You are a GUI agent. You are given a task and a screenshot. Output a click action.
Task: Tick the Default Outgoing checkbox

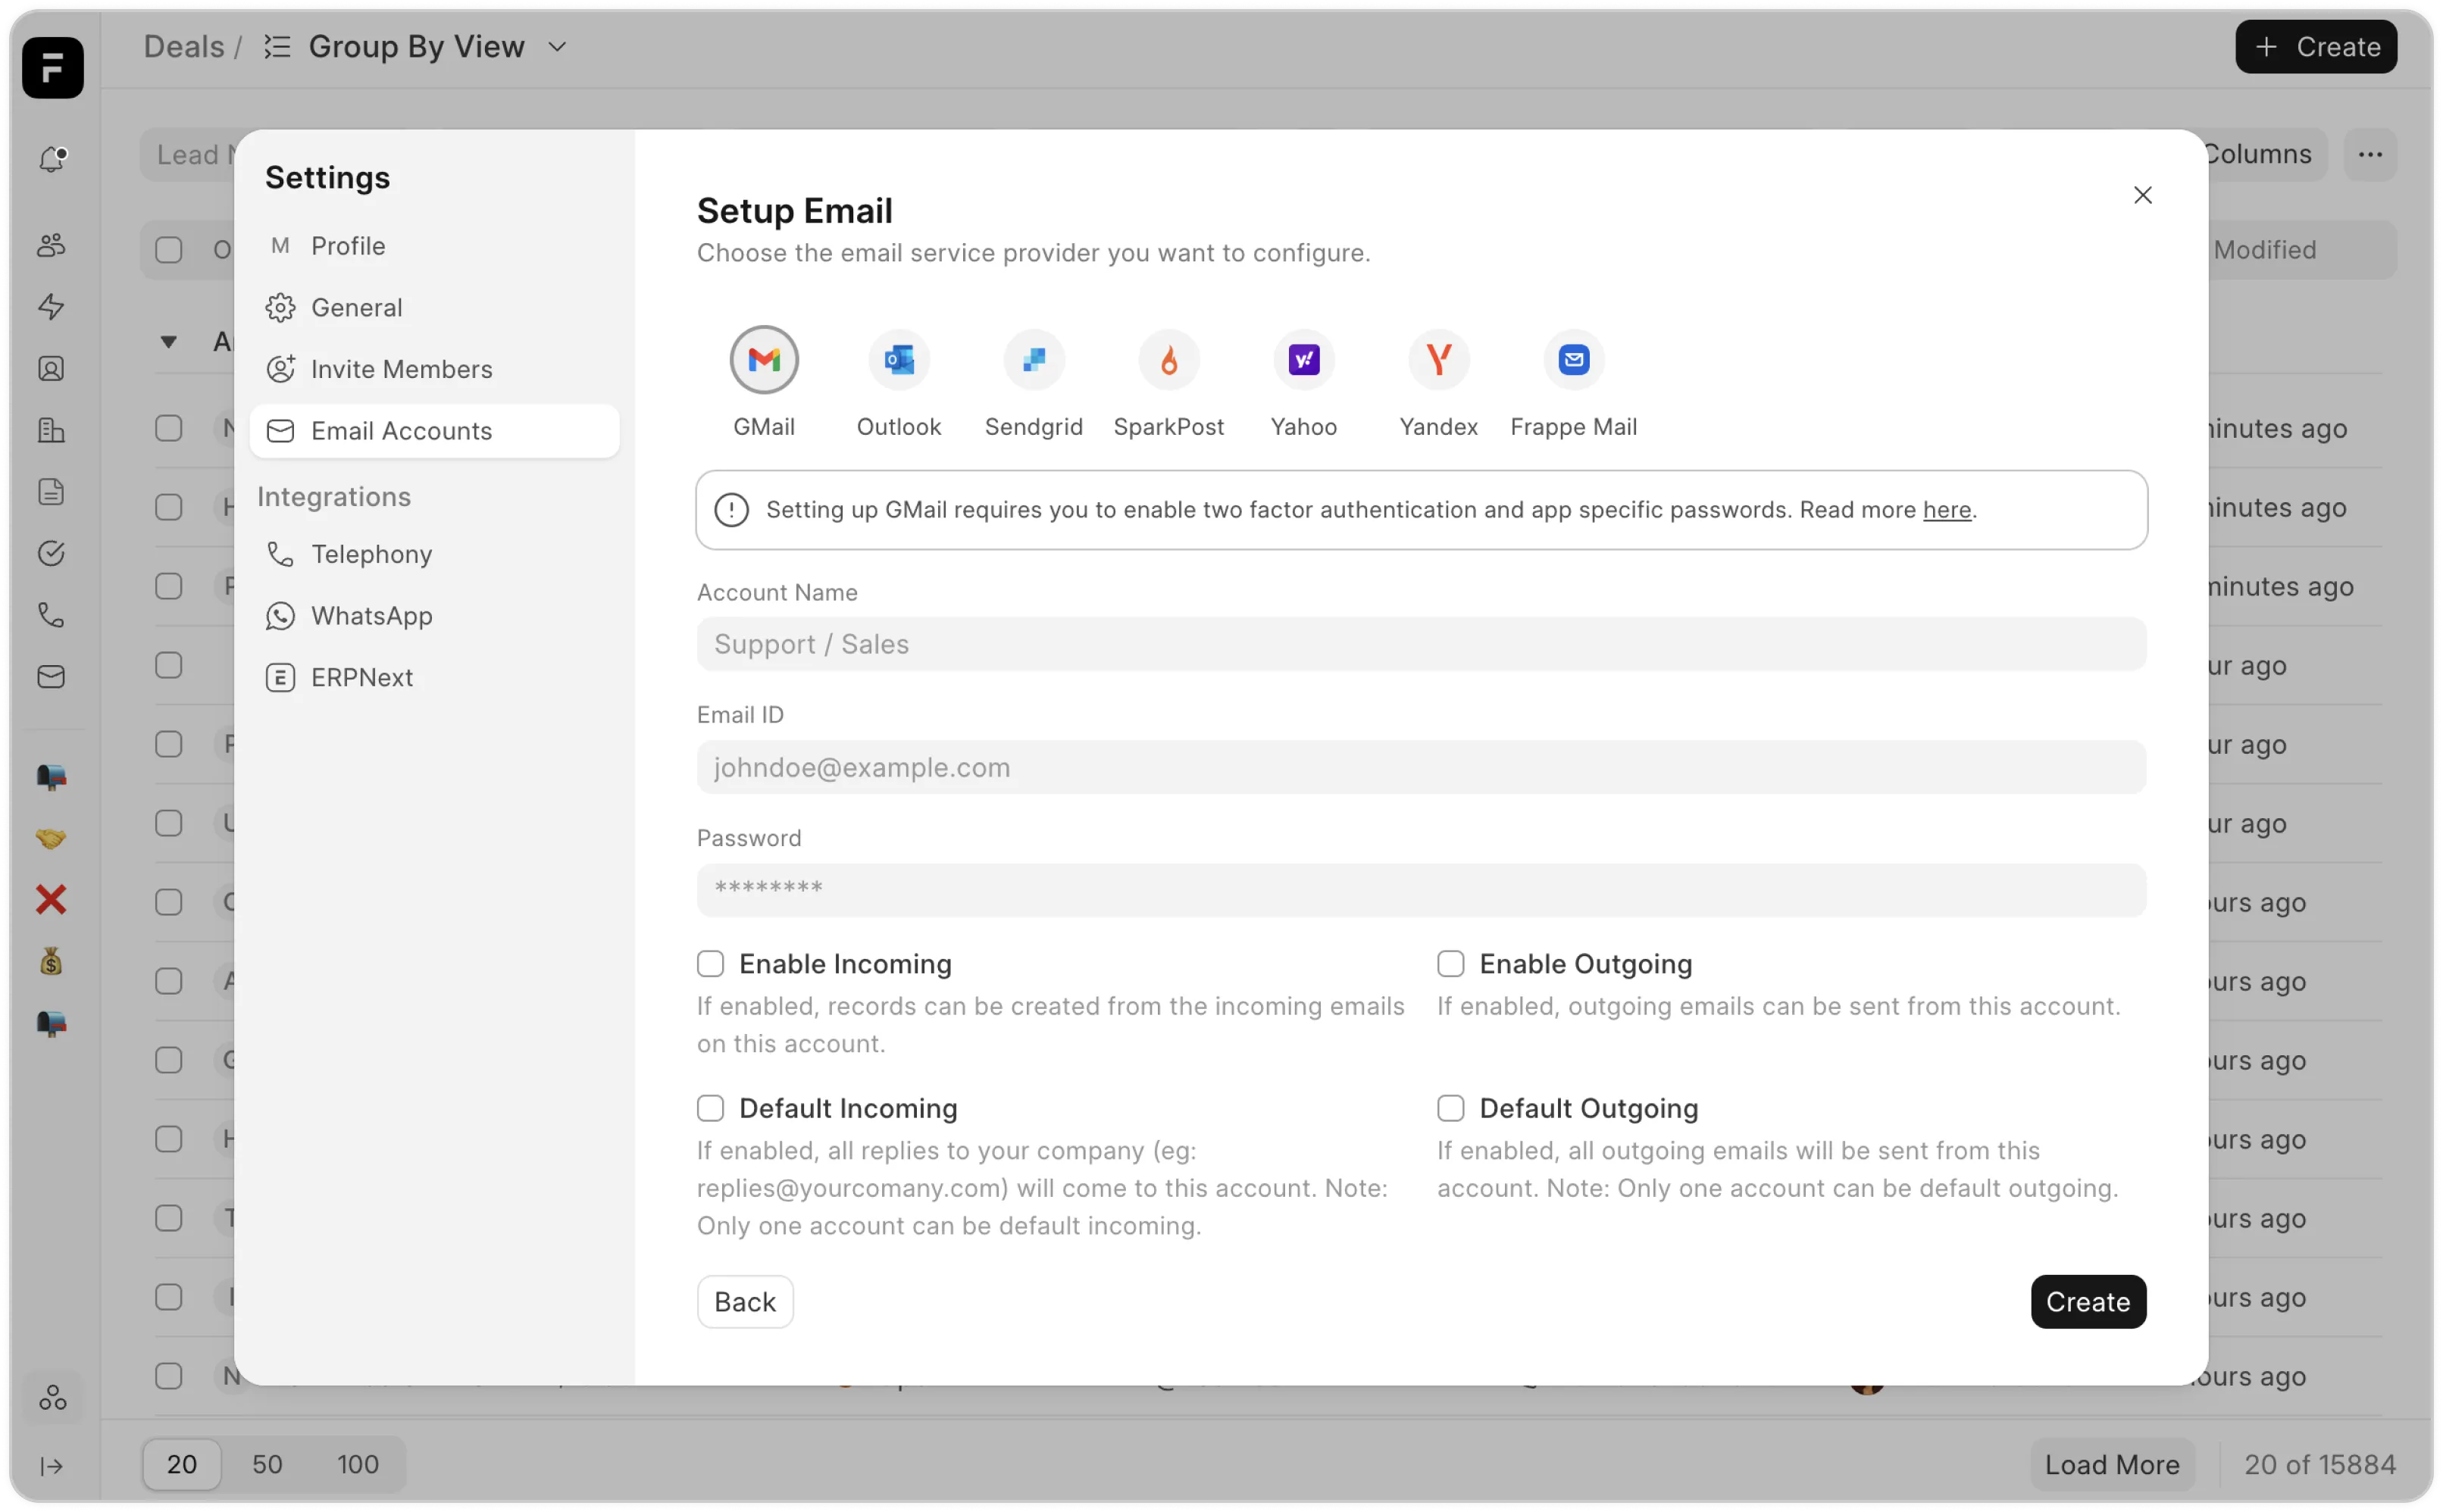[1450, 1108]
